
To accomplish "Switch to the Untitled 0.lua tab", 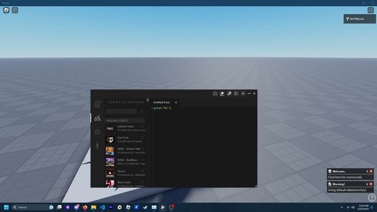I will point(161,102).
